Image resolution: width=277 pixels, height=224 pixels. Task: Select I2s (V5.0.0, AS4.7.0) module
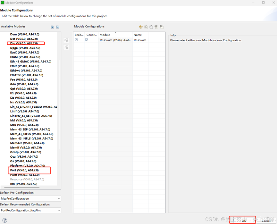pyautogui.click(x=23, y=98)
